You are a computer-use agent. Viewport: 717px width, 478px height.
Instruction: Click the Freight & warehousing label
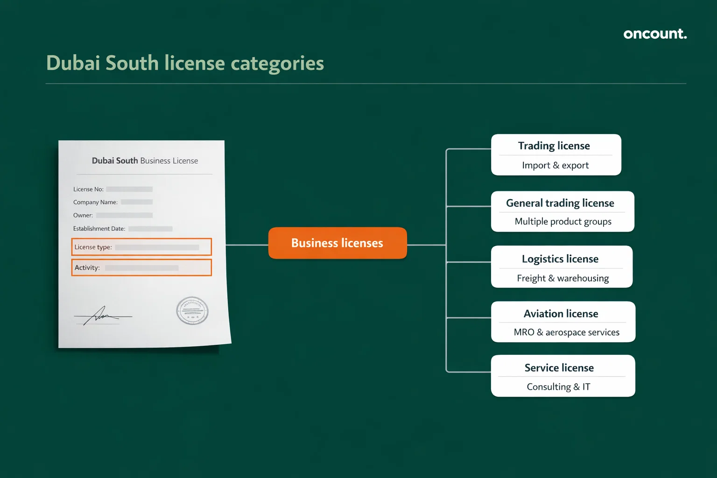562,278
